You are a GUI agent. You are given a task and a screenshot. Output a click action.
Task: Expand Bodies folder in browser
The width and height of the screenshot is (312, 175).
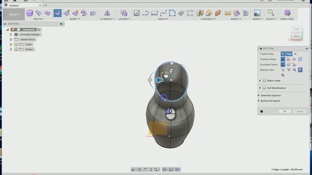pyautogui.click(x=11, y=50)
